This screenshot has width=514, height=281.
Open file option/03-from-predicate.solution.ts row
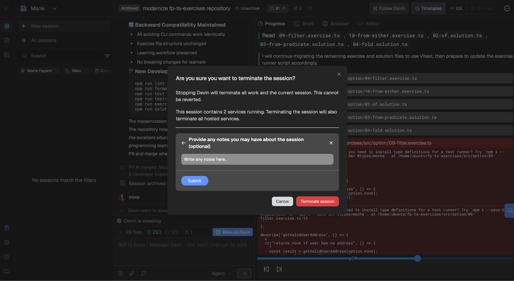[430, 117]
